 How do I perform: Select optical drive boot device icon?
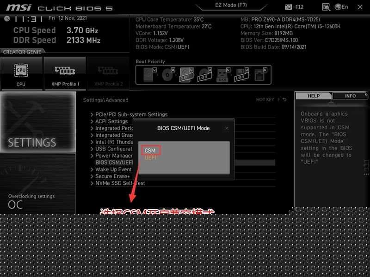[168, 75]
